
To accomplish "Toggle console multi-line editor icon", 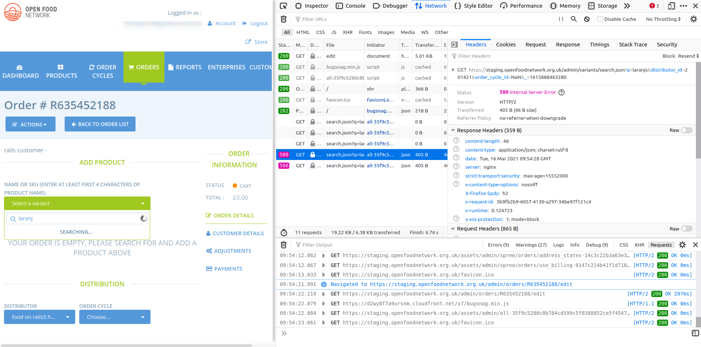I will 696,333.
